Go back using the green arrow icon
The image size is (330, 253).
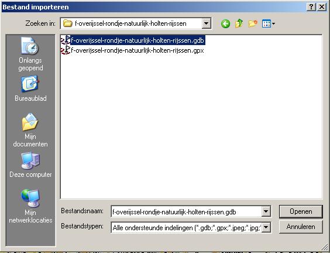coord(225,23)
